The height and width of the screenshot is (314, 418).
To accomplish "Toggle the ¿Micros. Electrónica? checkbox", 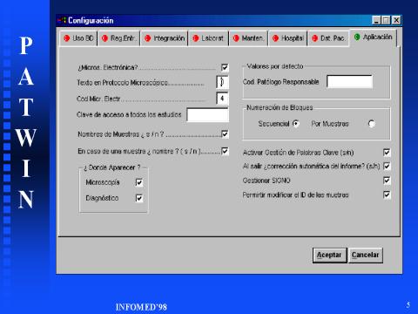I will point(225,67).
